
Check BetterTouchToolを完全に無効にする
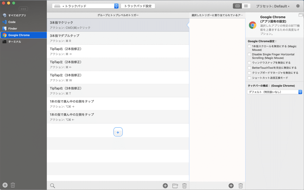coord(250,68)
